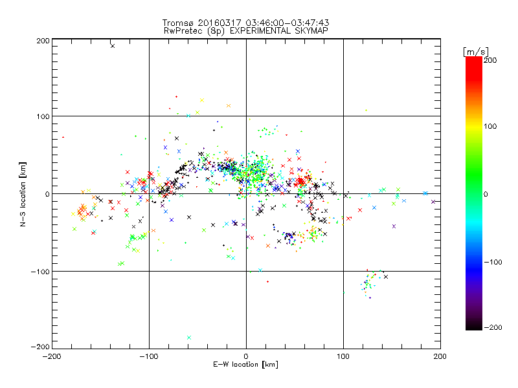Click the lone black X marker near plot's top-left
This screenshot has height=388, width=518.
113,46
